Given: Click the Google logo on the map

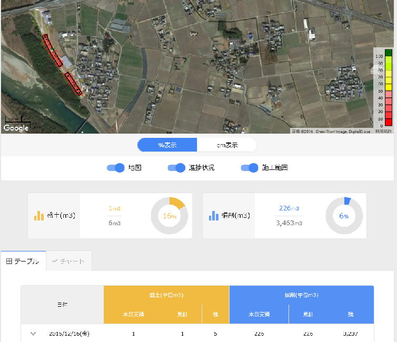Looking at the screenshot, I should [x=16, y=128].
